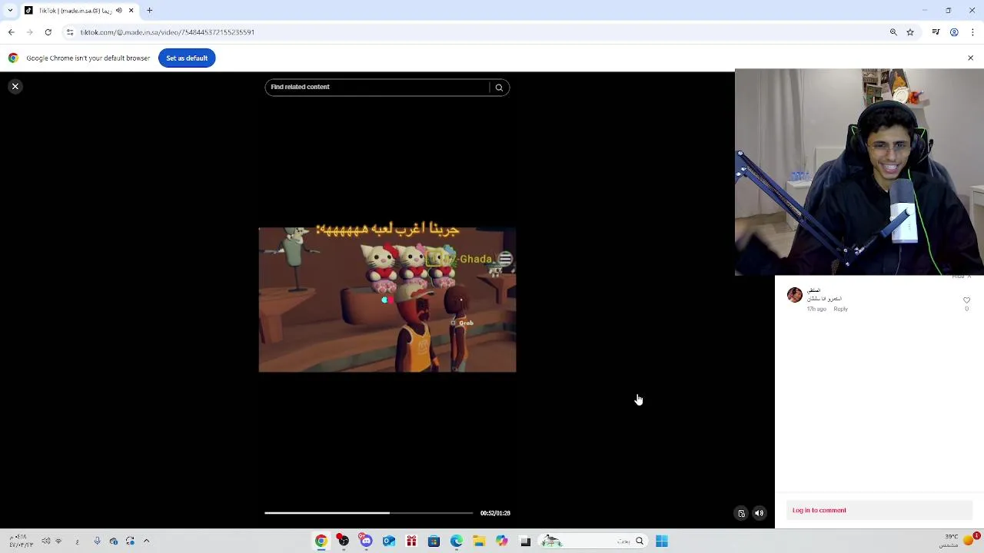984x553 pixels.
Task: Open Chrome's three-dot menu
Action: (x=972, y=32)
